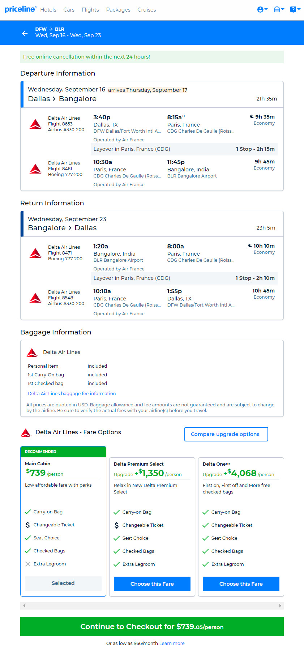The height and width of the screenshot is (658, 304).
Task: Click the Main Cabin Carry-on Bag checkmark
Action: tap(28, 512)
